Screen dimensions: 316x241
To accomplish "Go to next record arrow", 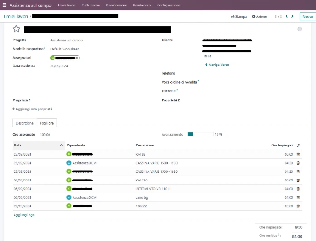I will 293,16.
